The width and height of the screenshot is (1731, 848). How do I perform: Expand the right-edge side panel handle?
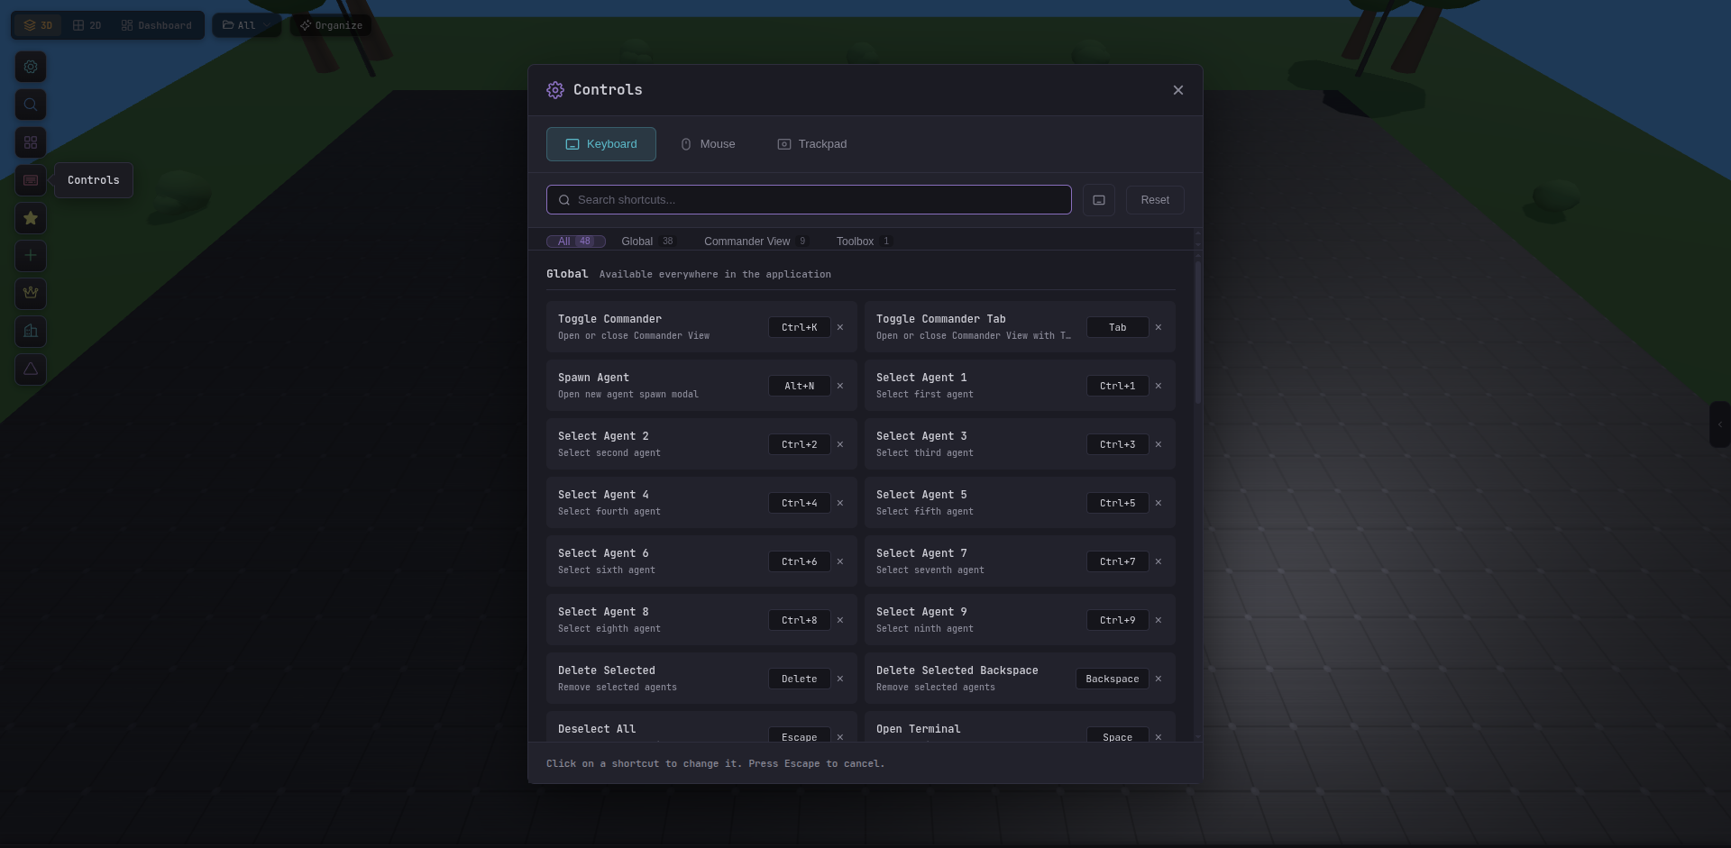click(1720, 424)
